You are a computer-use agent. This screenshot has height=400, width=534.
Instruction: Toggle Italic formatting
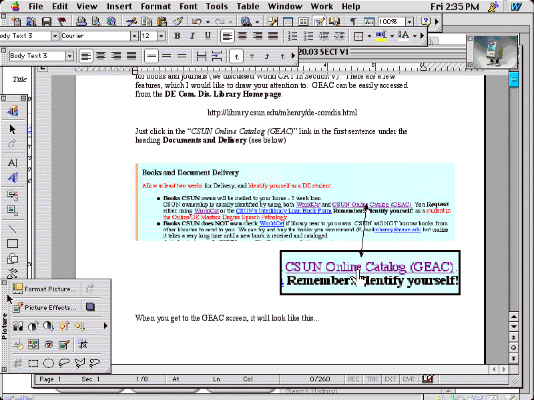192,36
